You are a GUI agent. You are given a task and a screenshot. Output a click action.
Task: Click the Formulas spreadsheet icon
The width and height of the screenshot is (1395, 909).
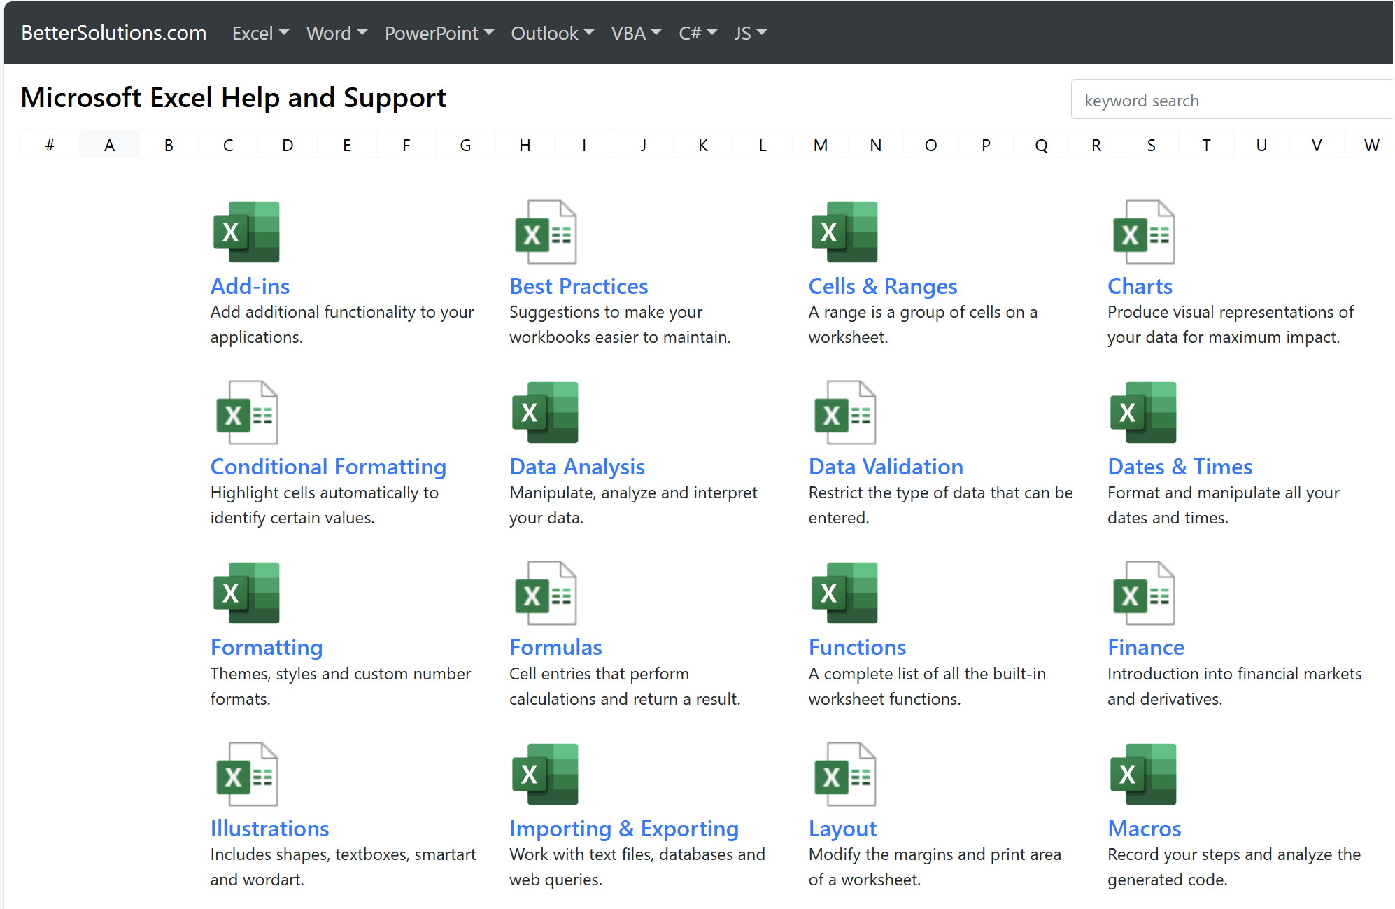pyautogui.click(x=546, y=593)
